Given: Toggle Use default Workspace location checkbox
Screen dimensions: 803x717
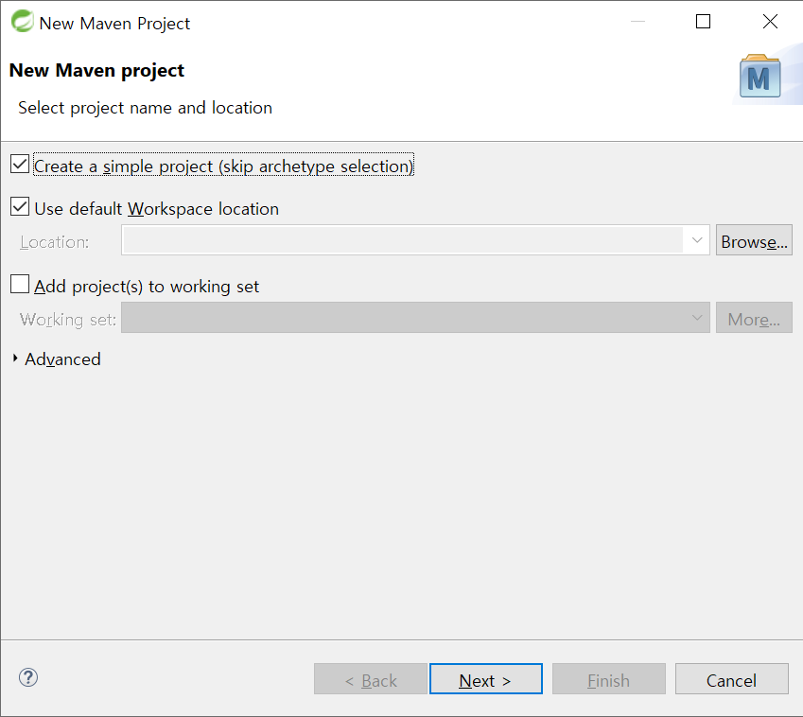Looking at the screenshot, I should [20, 207].
